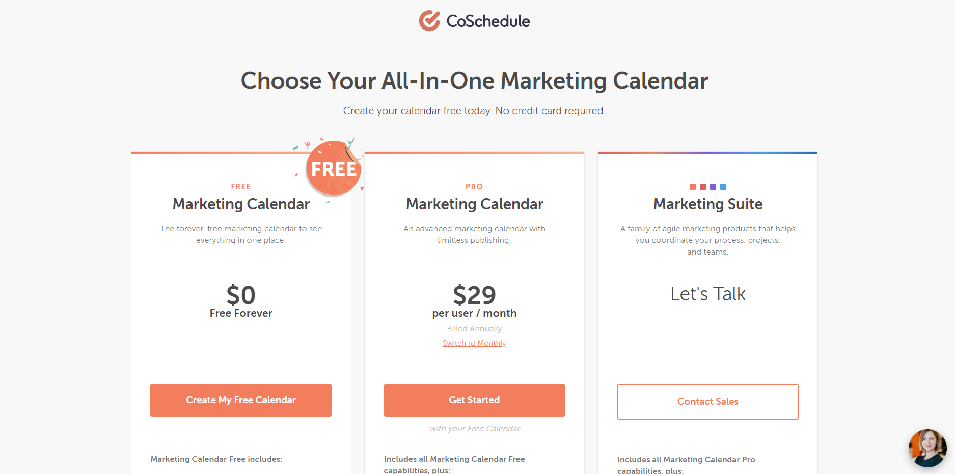
Task: Click the CoSchedule logo at the top
Action: coord(475,20)
